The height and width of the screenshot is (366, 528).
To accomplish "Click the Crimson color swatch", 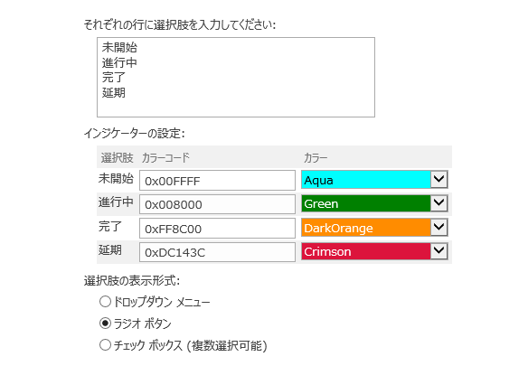I will point(366,251).
